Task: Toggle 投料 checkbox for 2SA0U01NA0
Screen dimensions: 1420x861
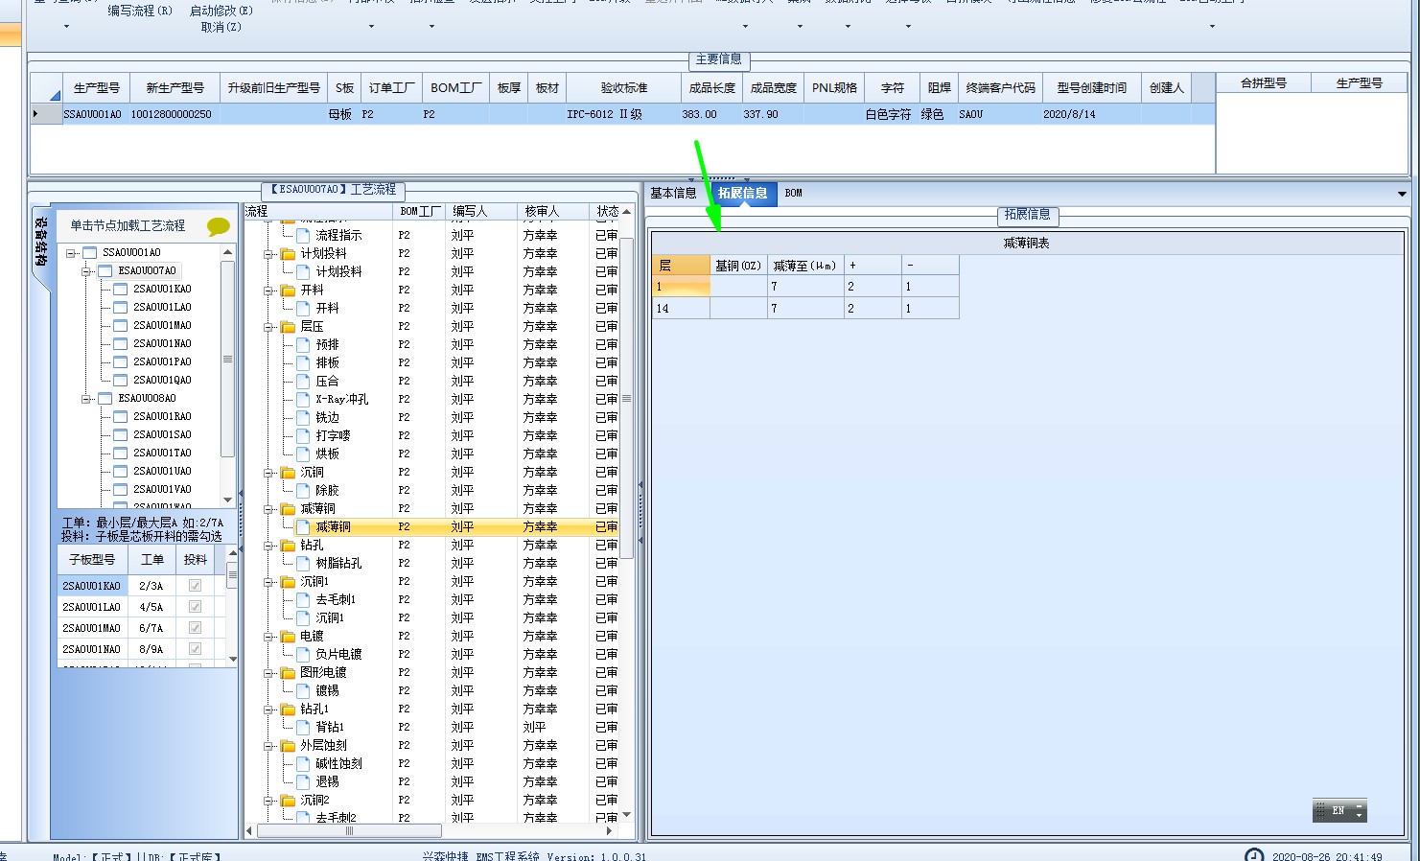Action: pyautogui.click(x=196, y=649)
